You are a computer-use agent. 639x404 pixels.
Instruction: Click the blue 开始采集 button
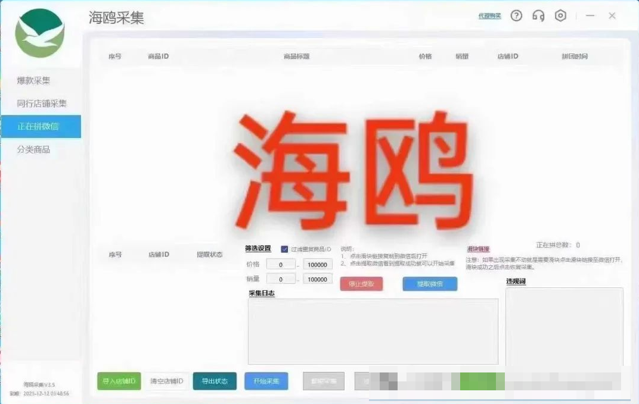coord(266,381)
